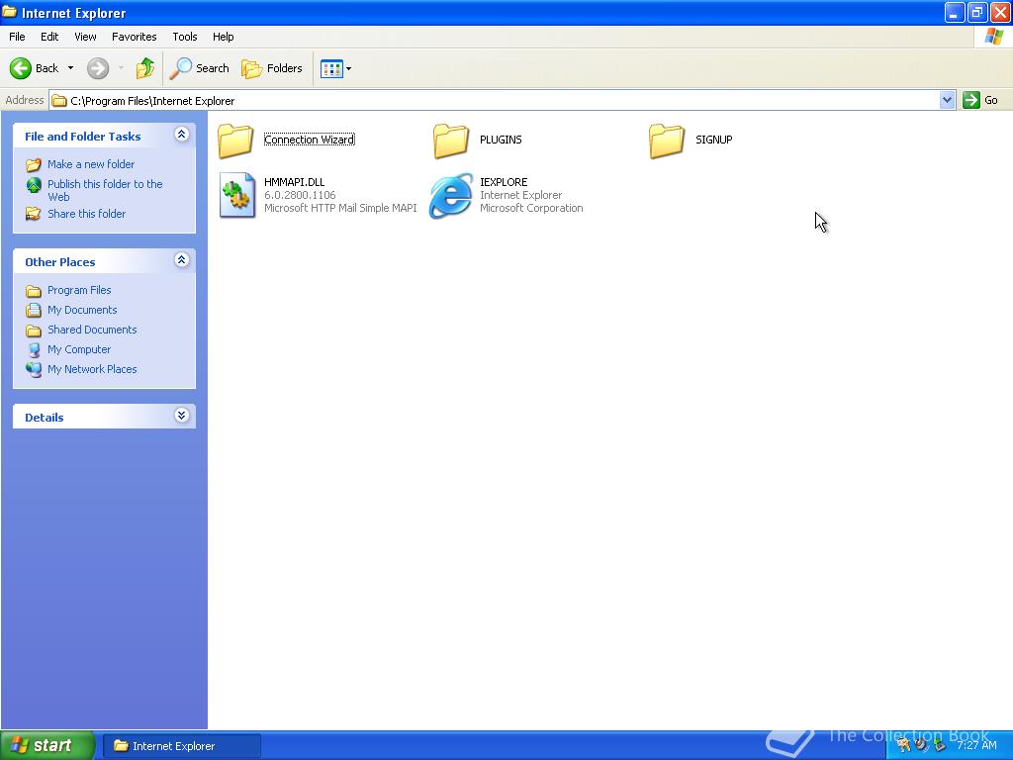Open the Edit menu
Viewport: 1013px width, 760px height.
pyautogui.click(x=49, y=37)
